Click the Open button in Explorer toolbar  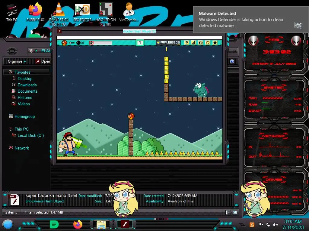[x=43, y=61]
